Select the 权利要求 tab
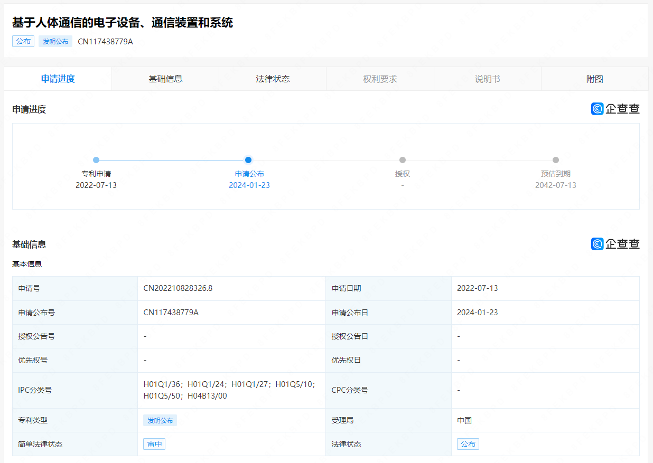 point(380,79)
